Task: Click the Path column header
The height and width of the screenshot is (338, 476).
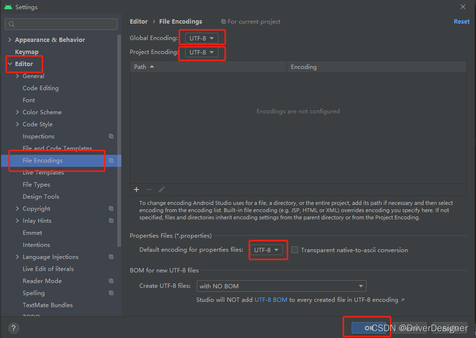Action: point(208,67)
